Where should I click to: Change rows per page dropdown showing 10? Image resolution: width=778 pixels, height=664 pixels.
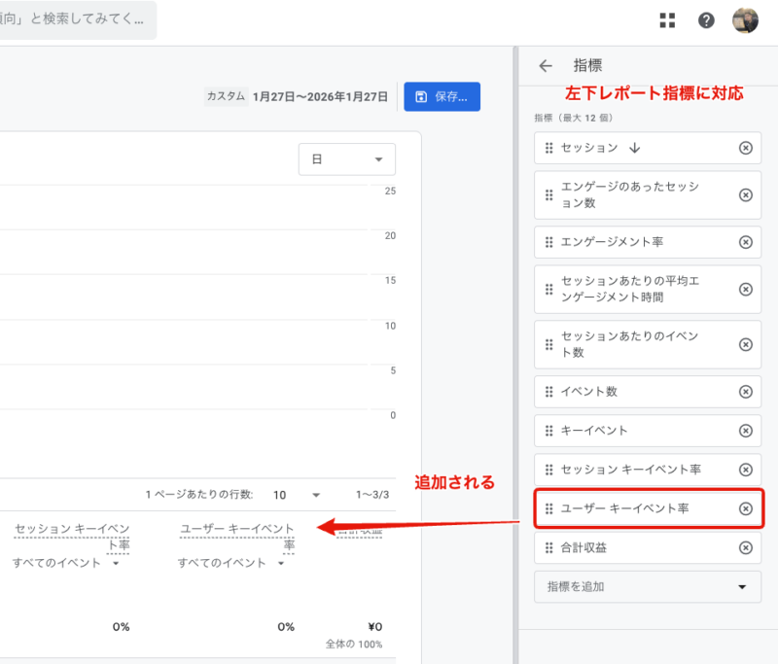click(297, 495)
